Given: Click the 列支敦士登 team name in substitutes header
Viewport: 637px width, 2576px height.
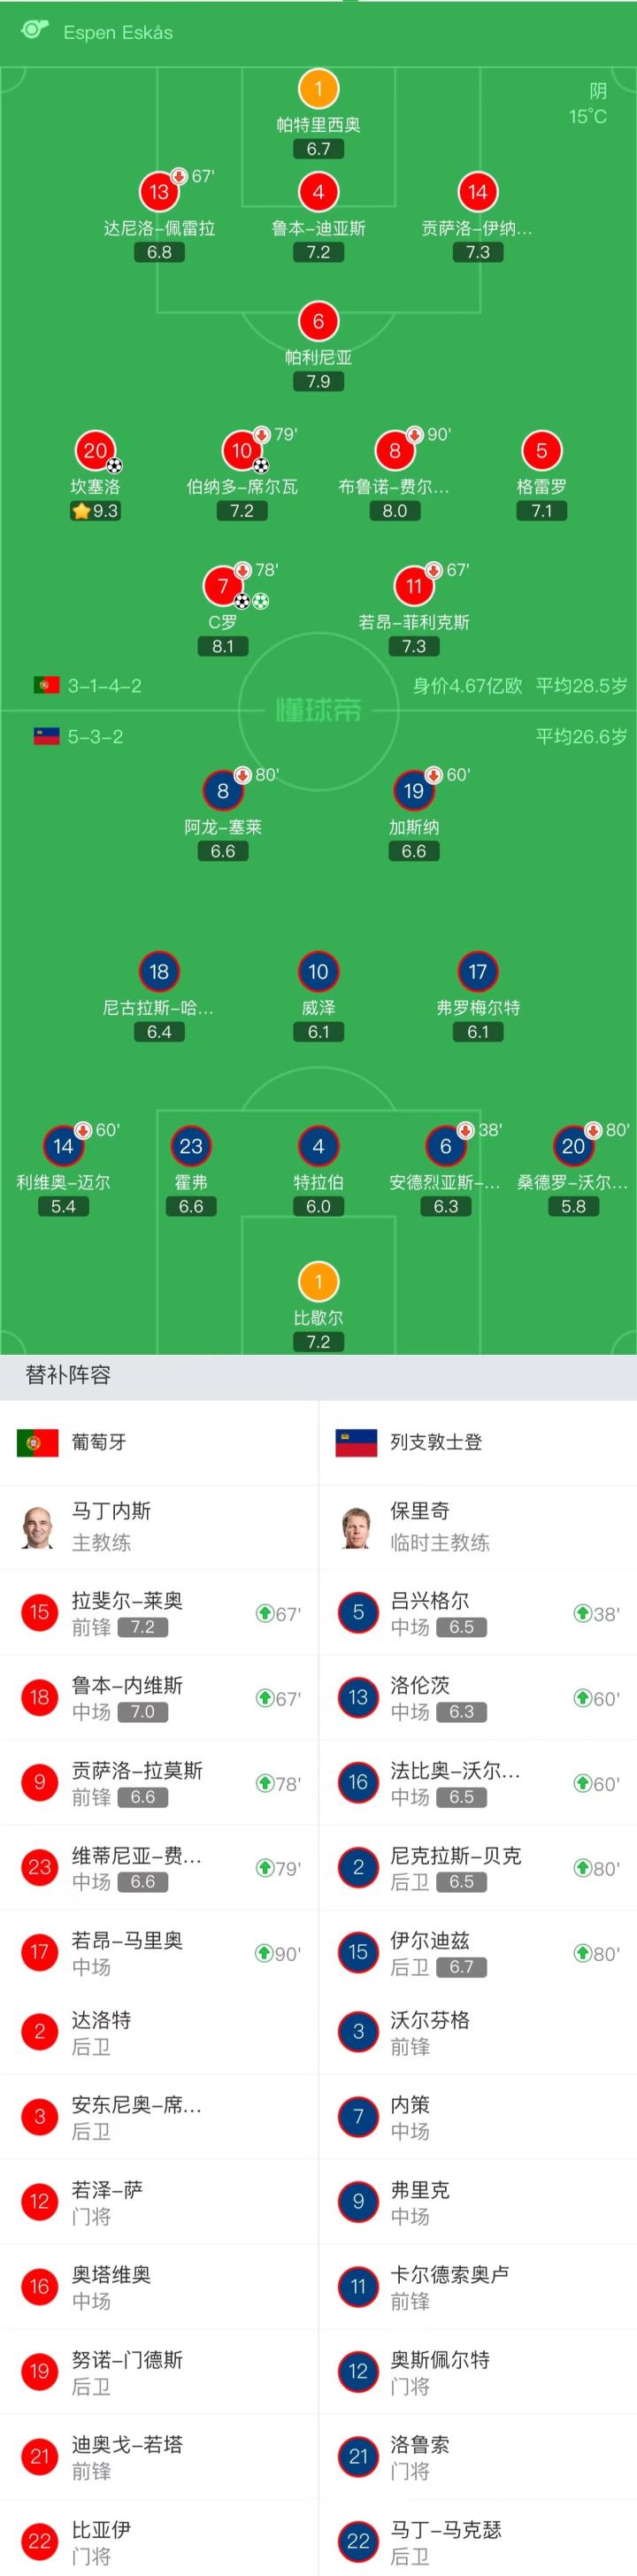Looking at the screenshot, I should click(436, 1442).
